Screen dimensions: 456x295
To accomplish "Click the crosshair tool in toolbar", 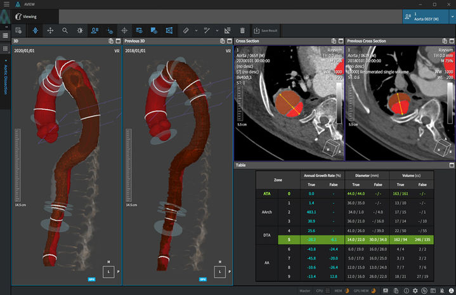I will 124,30.
